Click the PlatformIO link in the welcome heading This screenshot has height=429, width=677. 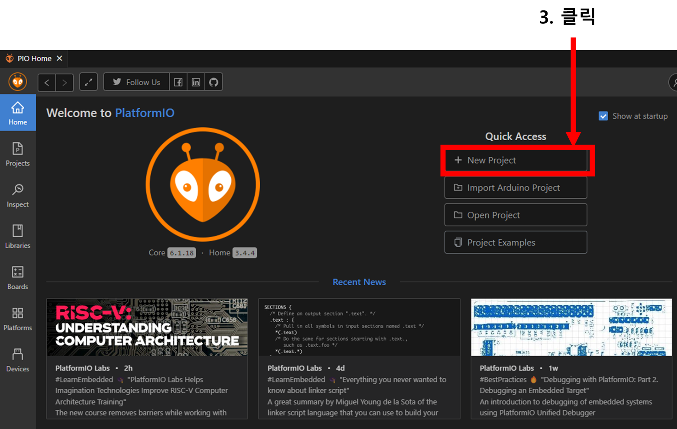click(x=145, y=113)
